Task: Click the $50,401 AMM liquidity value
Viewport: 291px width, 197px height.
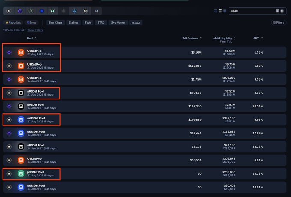Action: [229, 185]
